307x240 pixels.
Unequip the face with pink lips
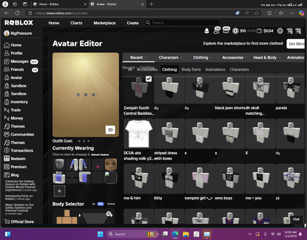tap(98, 164)
